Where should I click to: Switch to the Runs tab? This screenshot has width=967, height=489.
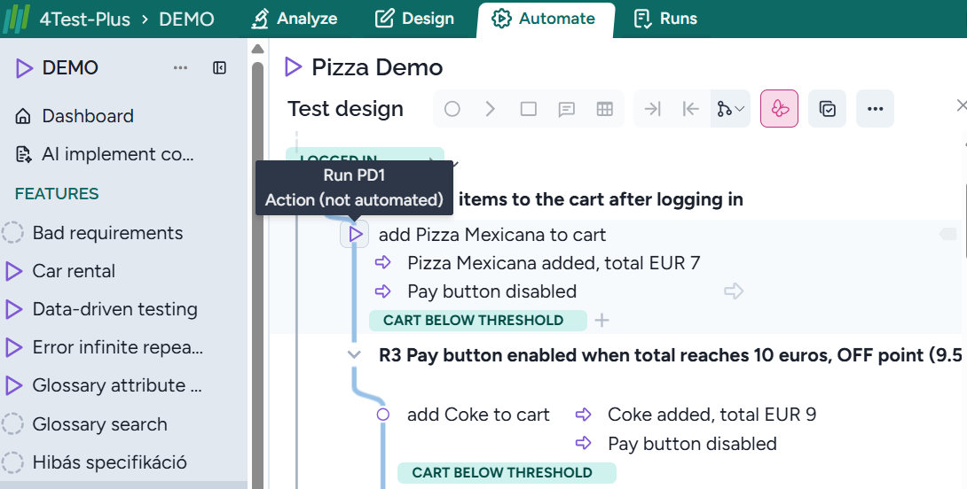click(665, 19)
